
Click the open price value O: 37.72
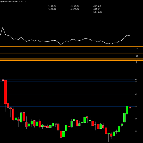coord(52,6)
